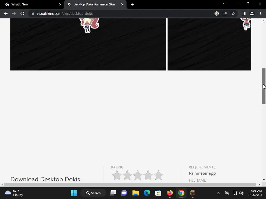Rate the skin one star

[117, 175]
